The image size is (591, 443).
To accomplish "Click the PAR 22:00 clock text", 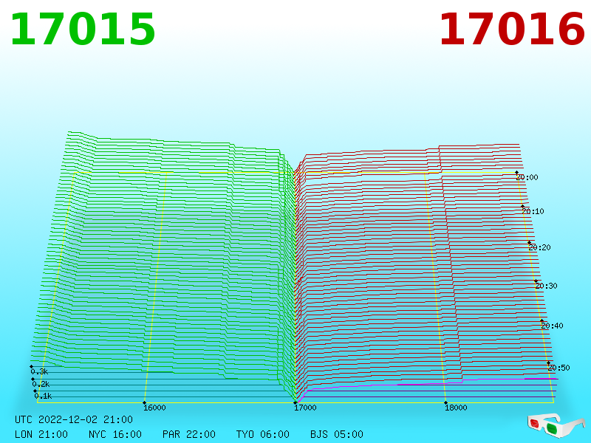I will click(189, 434).
